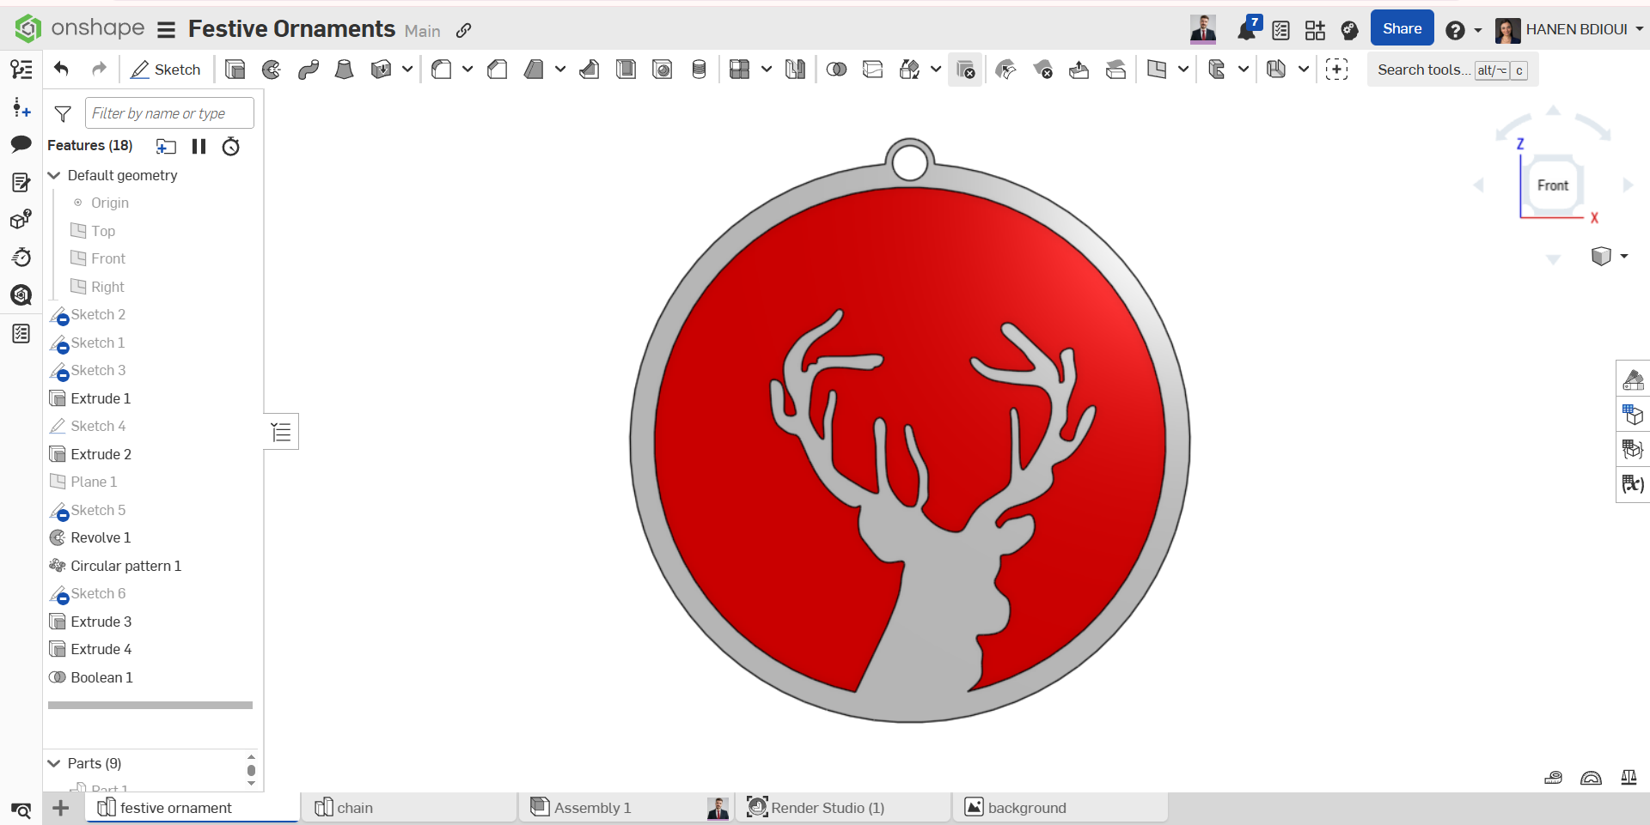The image size is (1650, 825).
Task: Click the Boolean tool icon
Action: click(x=836, y=70)
